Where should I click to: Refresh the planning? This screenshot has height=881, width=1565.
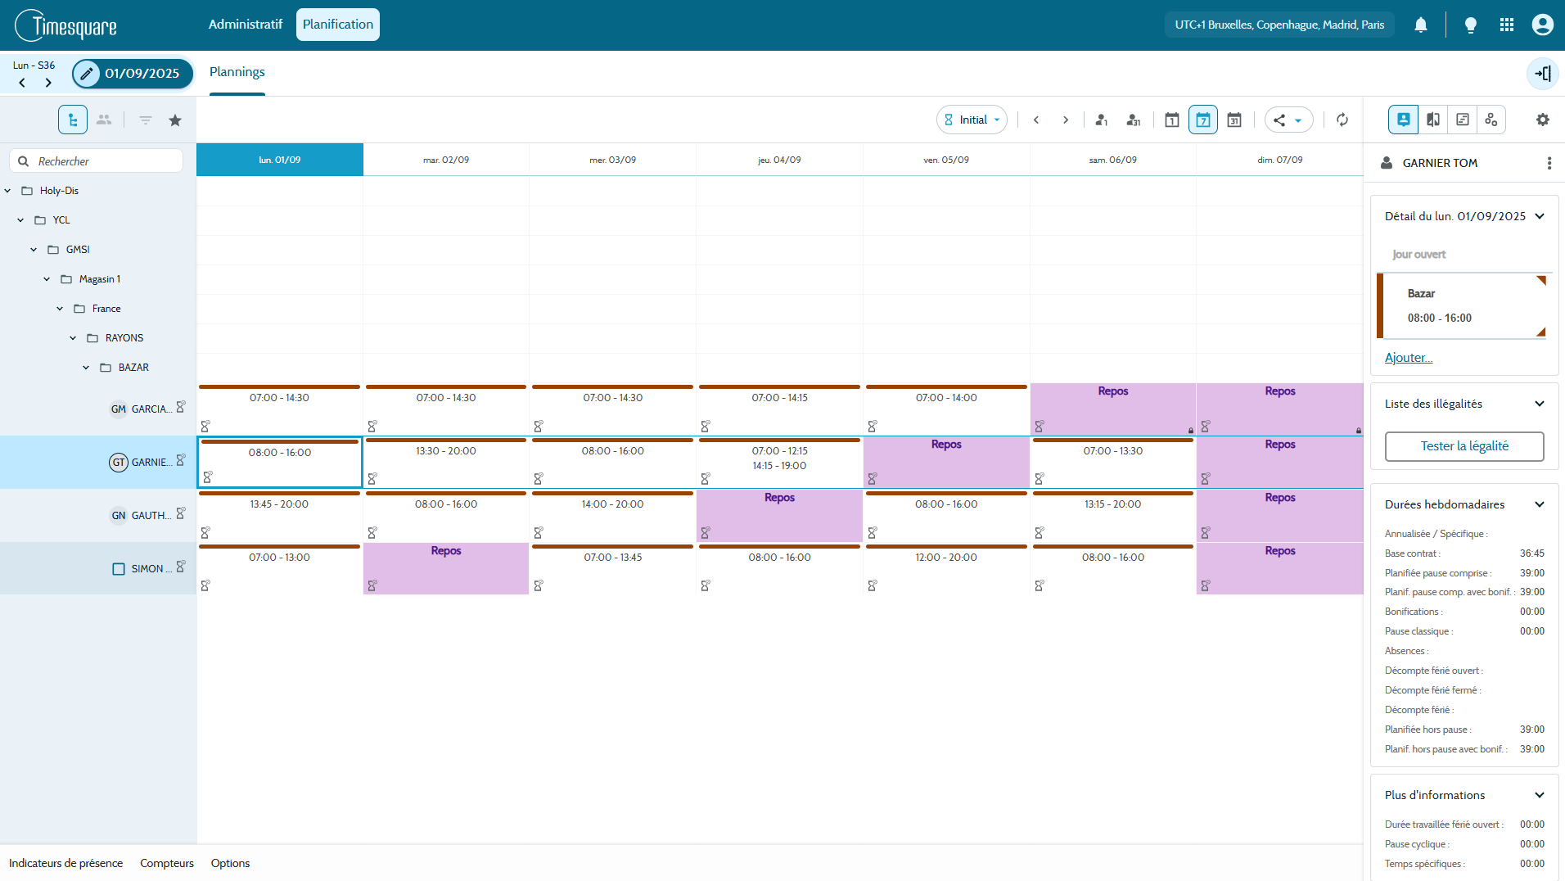1342,120
